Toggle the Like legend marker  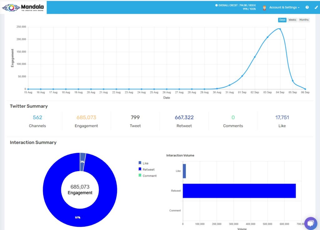140,163
